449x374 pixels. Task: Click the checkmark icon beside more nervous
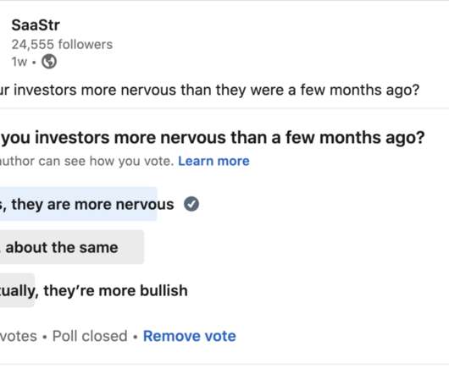point(191,204)
